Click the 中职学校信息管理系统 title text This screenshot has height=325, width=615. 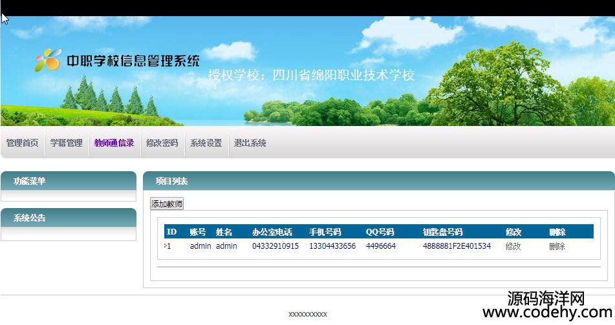coord(133,61)
